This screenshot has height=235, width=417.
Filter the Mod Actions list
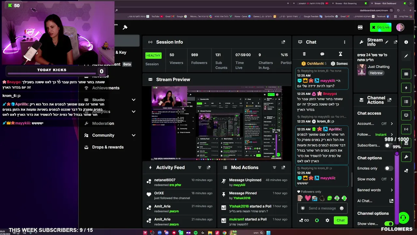click(274, 167)
